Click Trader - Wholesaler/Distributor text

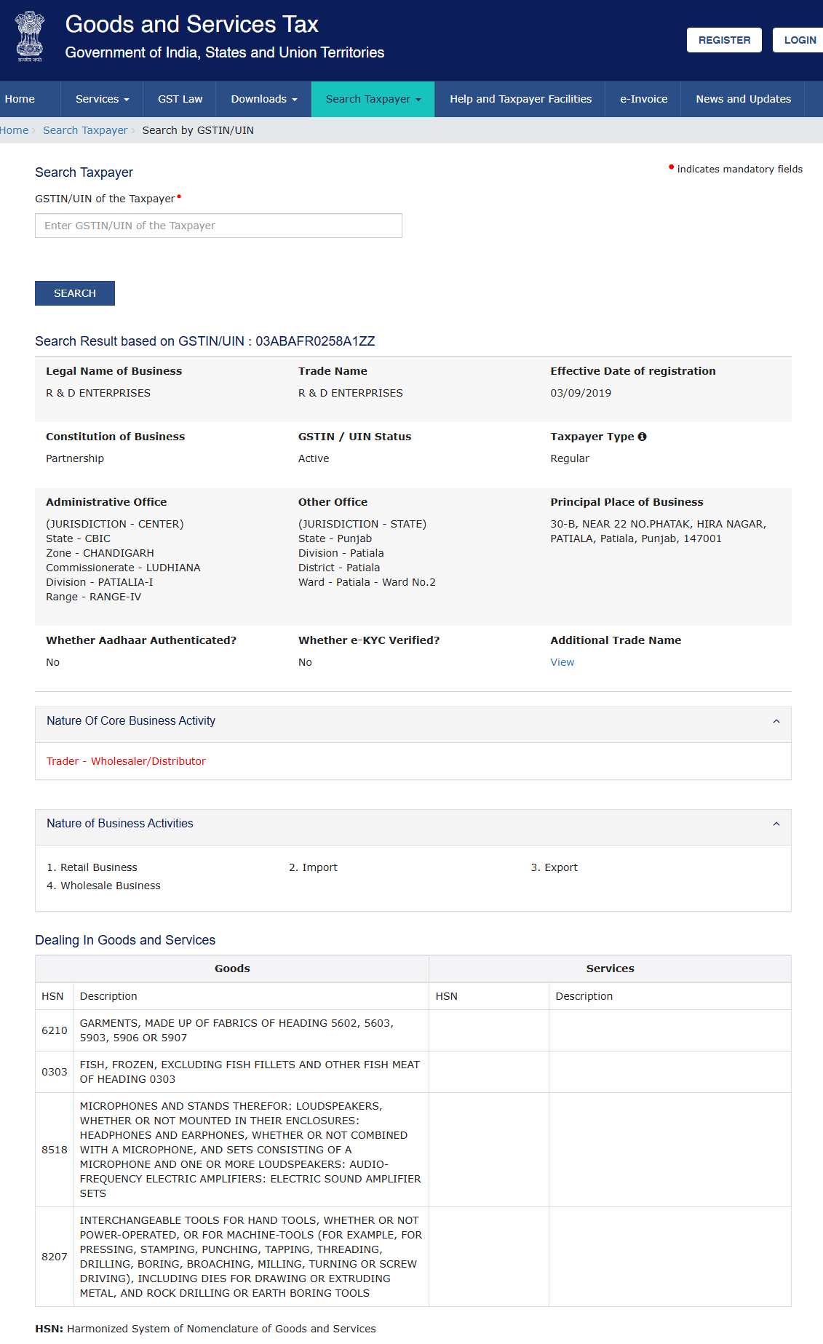coord(126,761)
